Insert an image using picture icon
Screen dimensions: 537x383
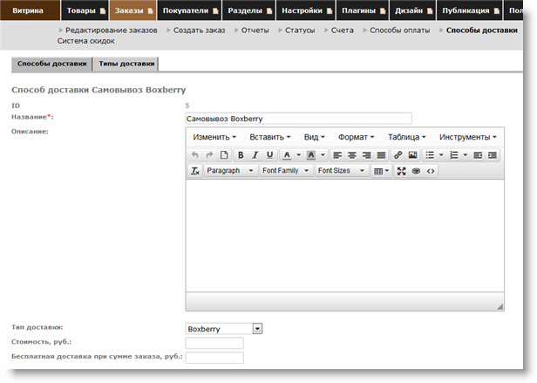[412, 155]
